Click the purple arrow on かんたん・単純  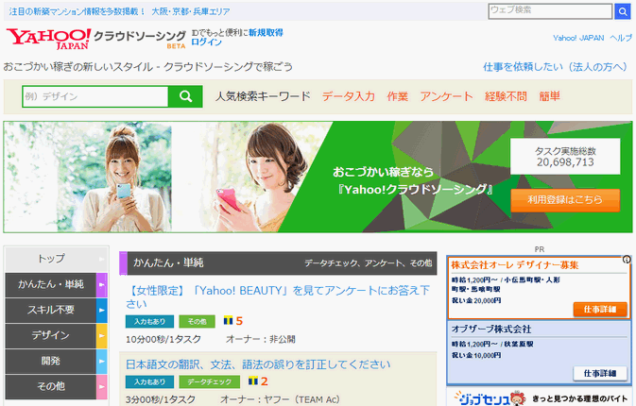pos(102,285)
